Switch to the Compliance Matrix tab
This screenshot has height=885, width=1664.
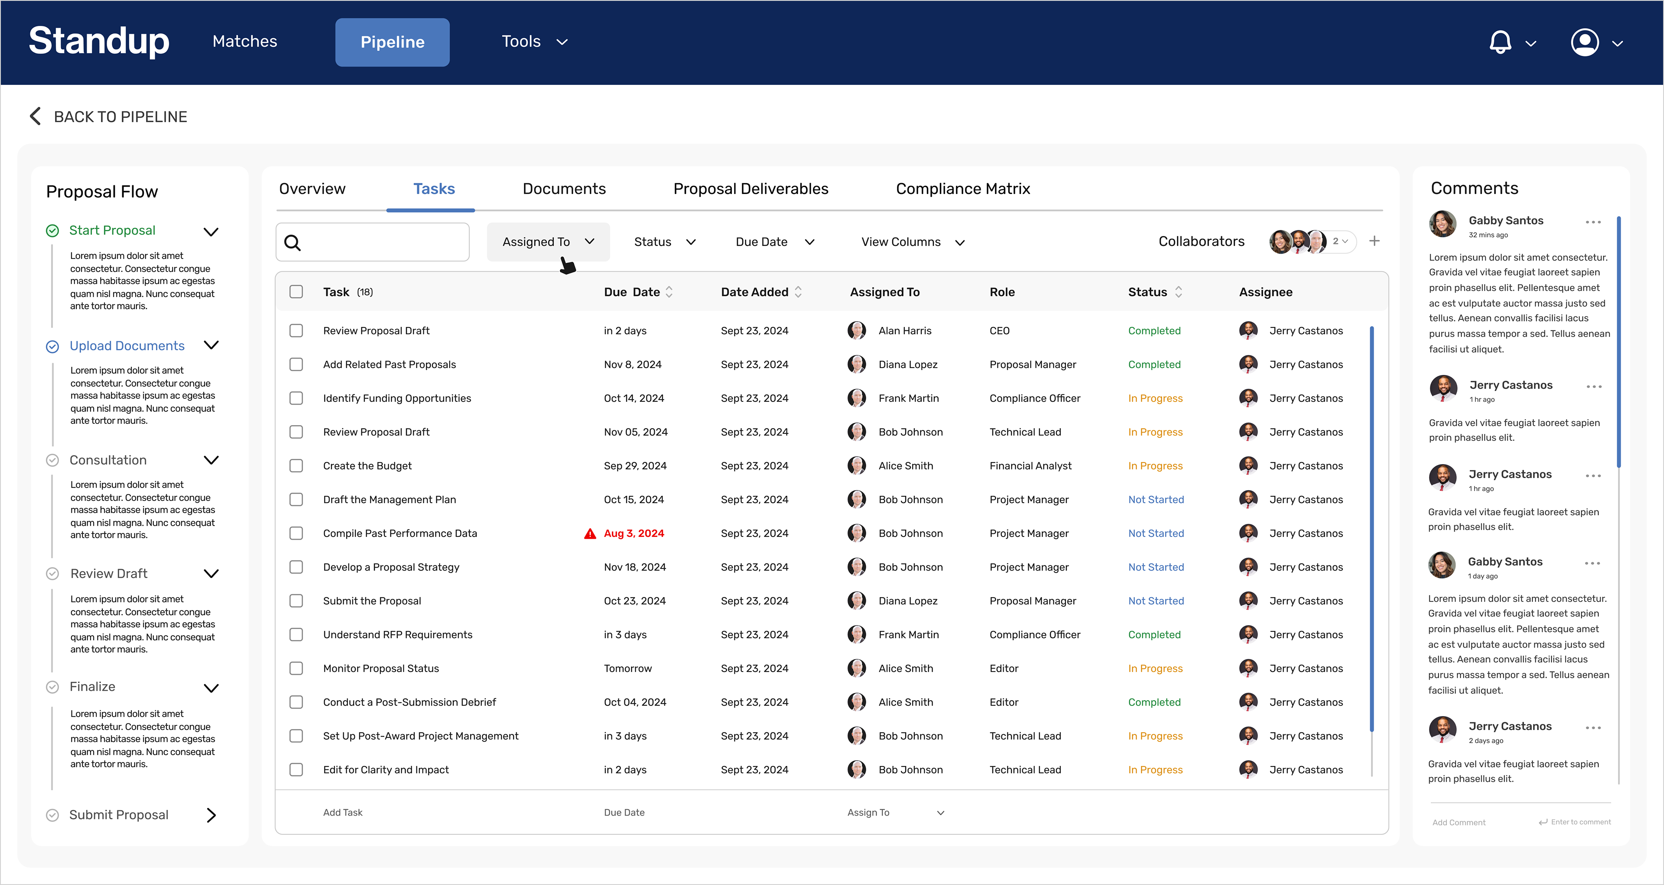coord(962,188)
